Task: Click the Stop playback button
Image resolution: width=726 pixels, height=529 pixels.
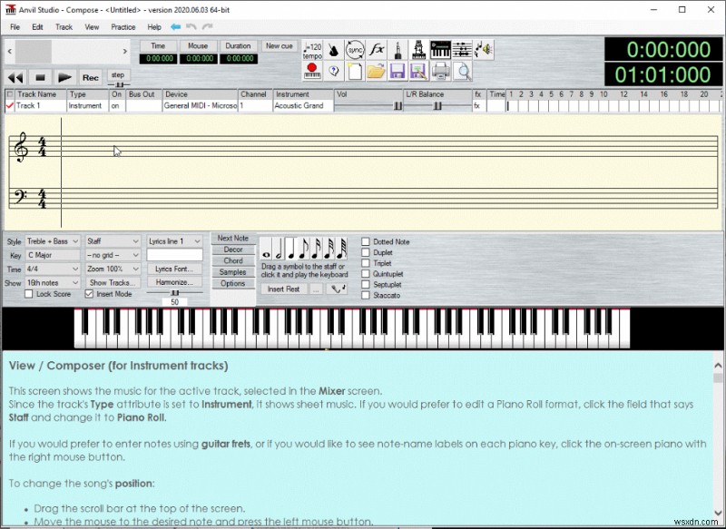Action: pos(40,77)
